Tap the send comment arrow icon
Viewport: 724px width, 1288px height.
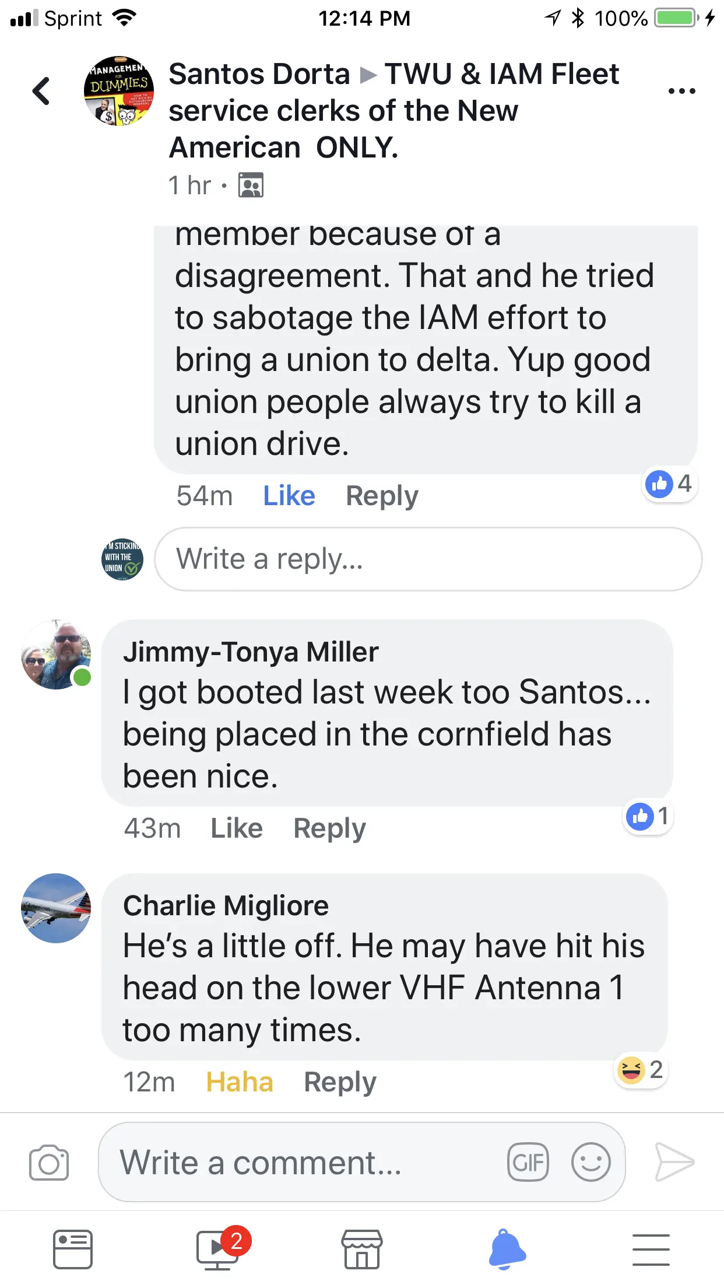point(674,1162)
